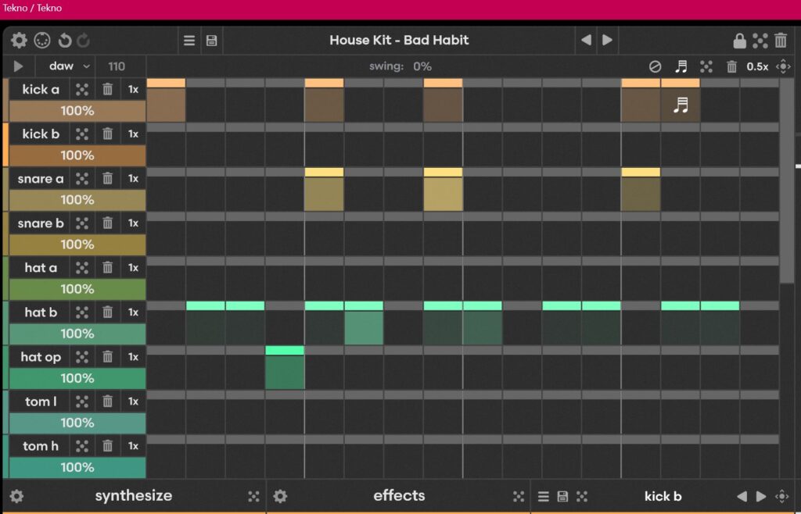Start pattern playback
Viewport: 801px width, 514px height.
pyautogui.click(x=19, y=66)
